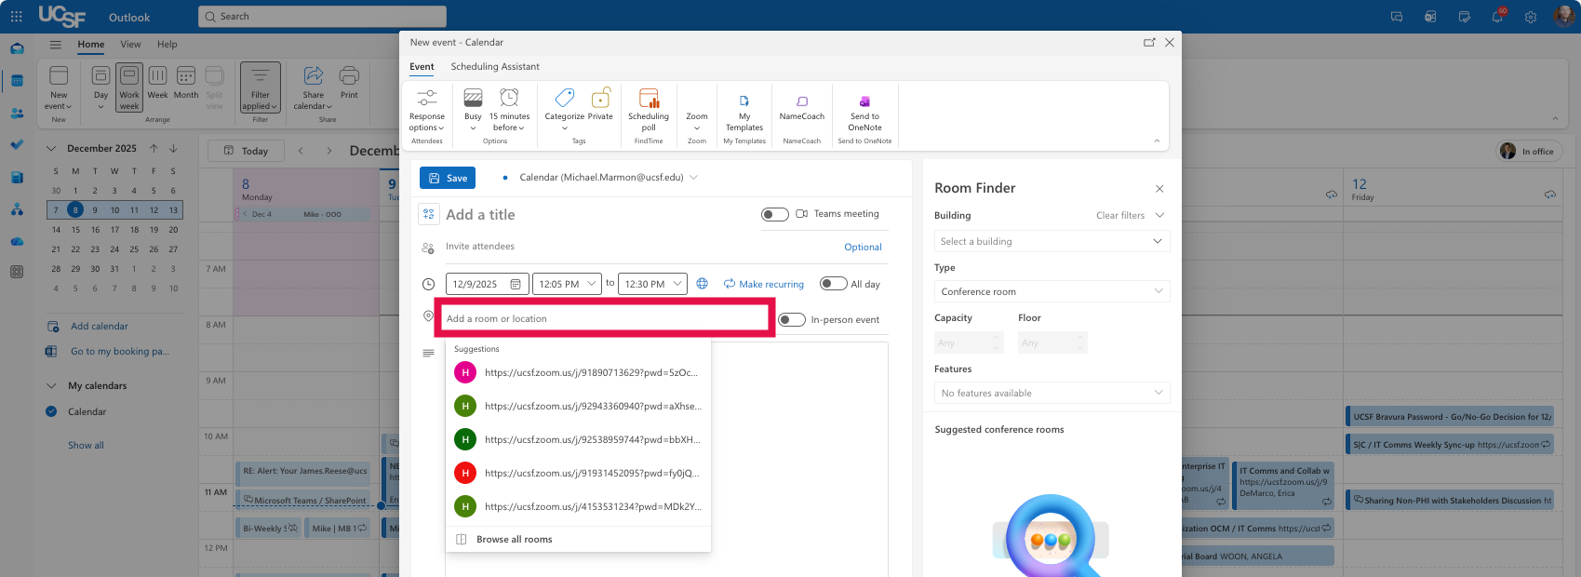Save the new event
Screen dimensions: 1581x577
[x=448, y=178]
